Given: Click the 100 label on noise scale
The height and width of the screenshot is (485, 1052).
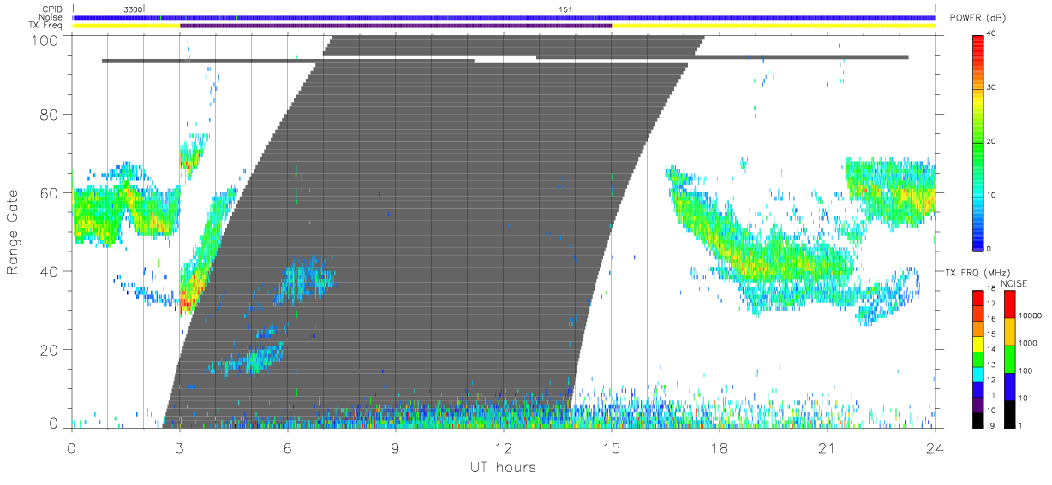Looking at the screenshot, I should click(1027, 370).
